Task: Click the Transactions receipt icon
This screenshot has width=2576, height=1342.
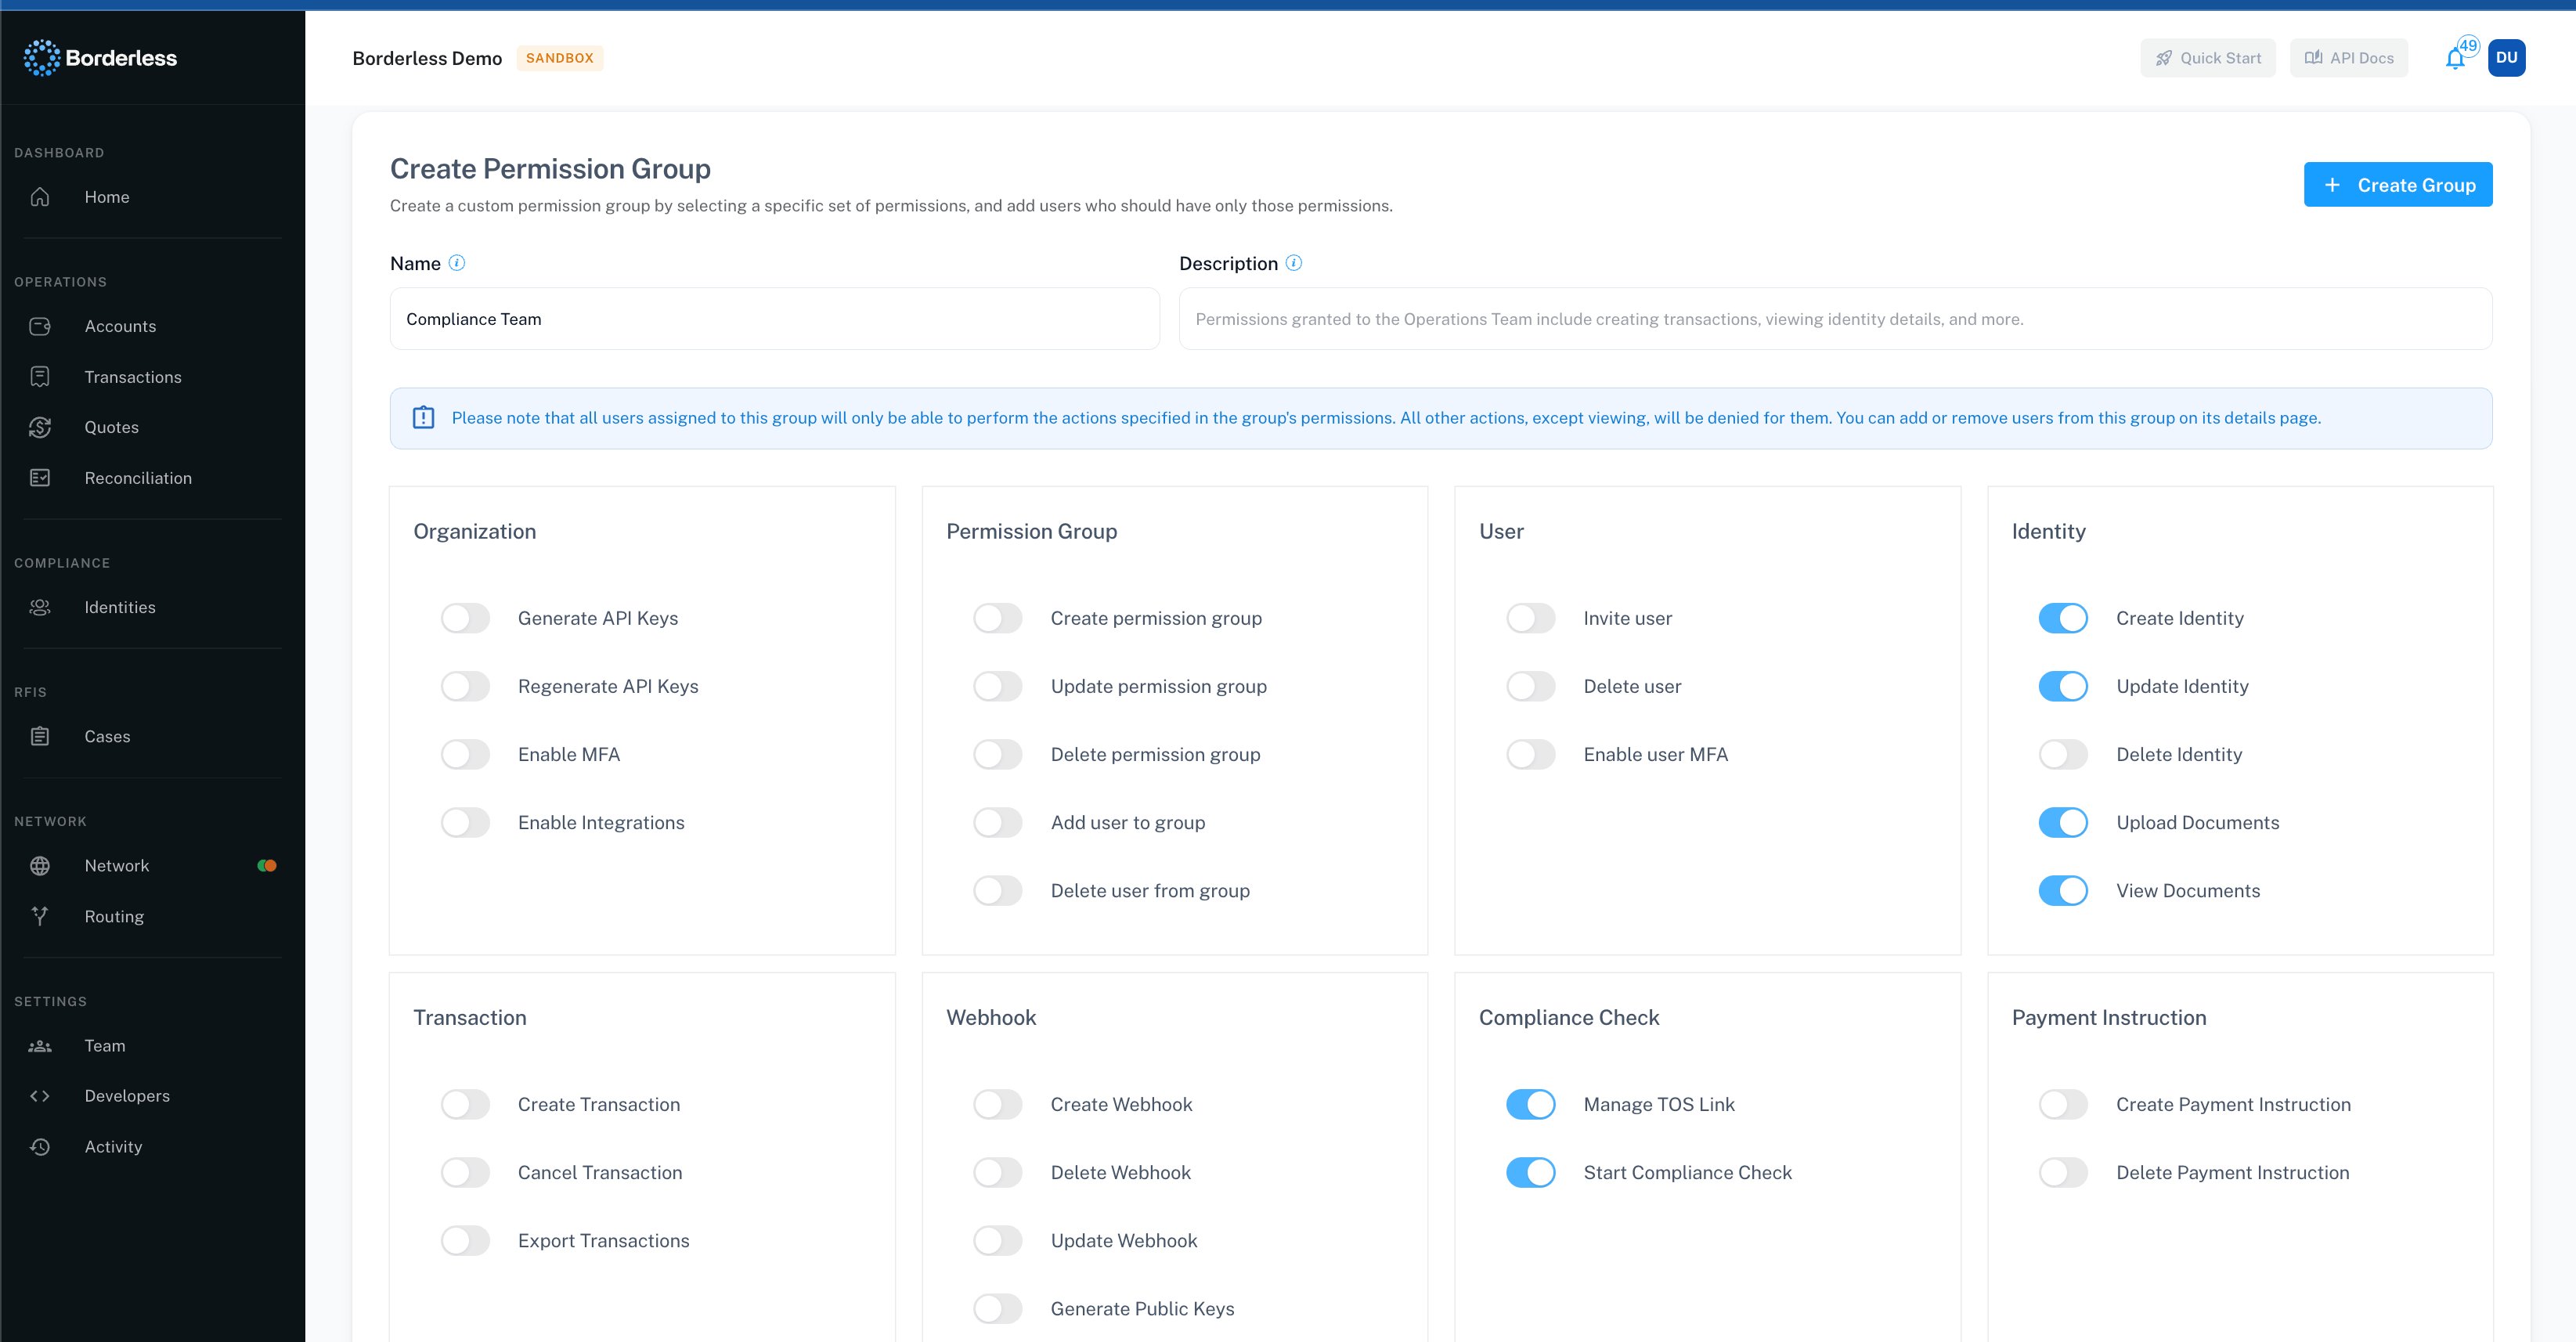Action: pos(40,376)
